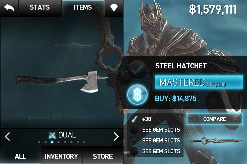Select the dual crossed swords category icon
Image resolution: width=247 pixels, height=164 pixels.
click(52, 135)
